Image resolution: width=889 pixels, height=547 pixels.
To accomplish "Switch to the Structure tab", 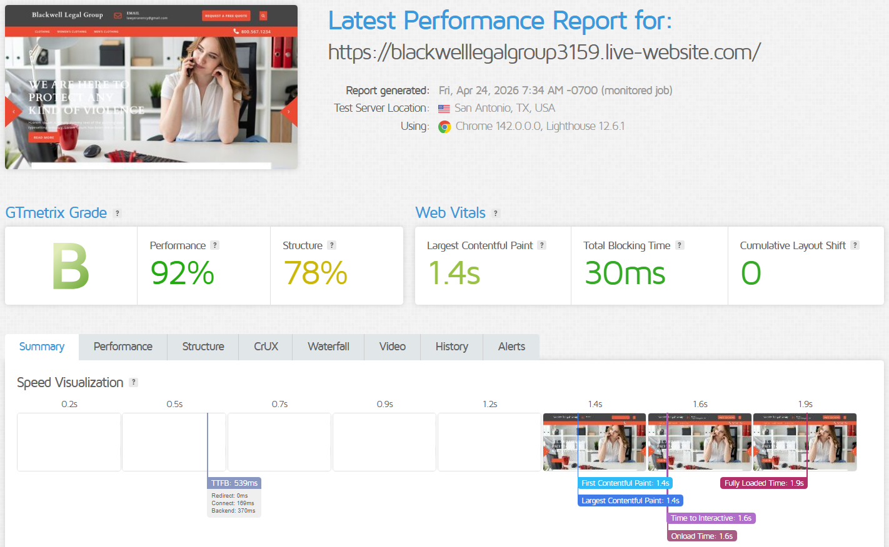I will (203, 347).
